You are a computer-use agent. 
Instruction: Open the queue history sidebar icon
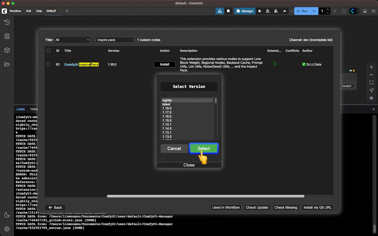[x=7, y=22]
